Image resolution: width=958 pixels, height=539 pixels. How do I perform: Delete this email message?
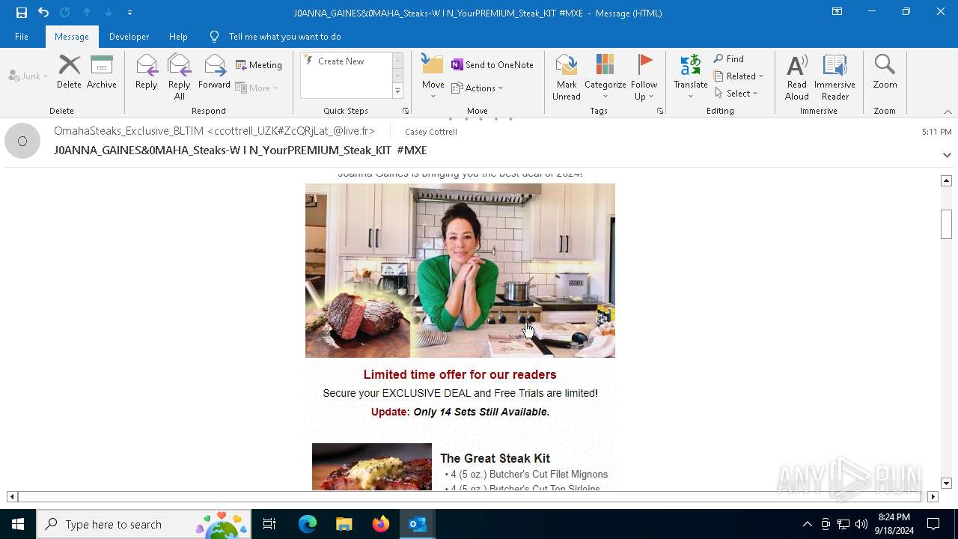click(69, 73)
